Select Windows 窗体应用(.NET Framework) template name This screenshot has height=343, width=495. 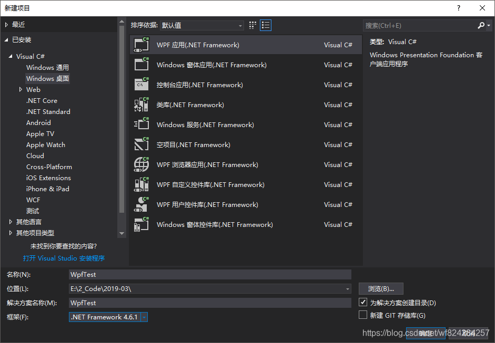pos(211,65)
